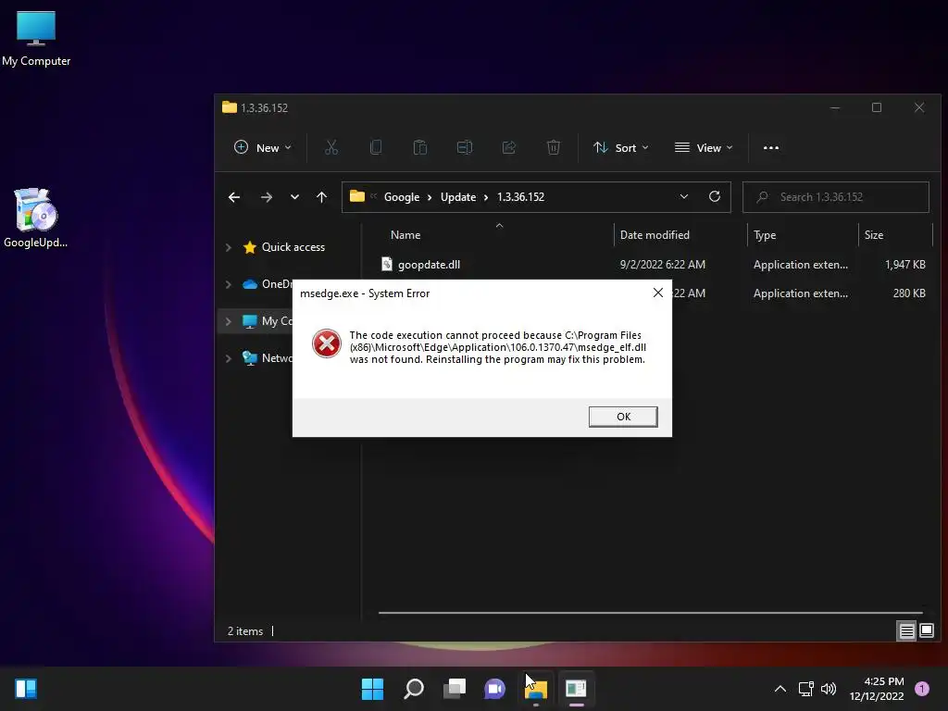The image size is (948, 711).
Task: Click Update in the address breadcrumb
Action: (x=458, y=197)
